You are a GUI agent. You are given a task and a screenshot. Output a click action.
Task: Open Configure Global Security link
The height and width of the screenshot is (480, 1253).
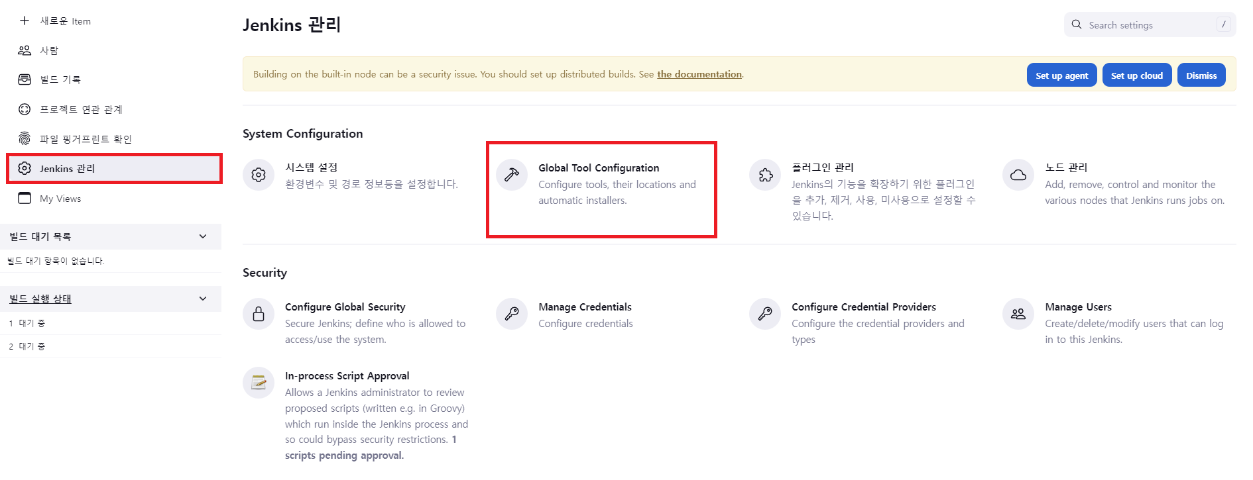(x=345, y=307)
